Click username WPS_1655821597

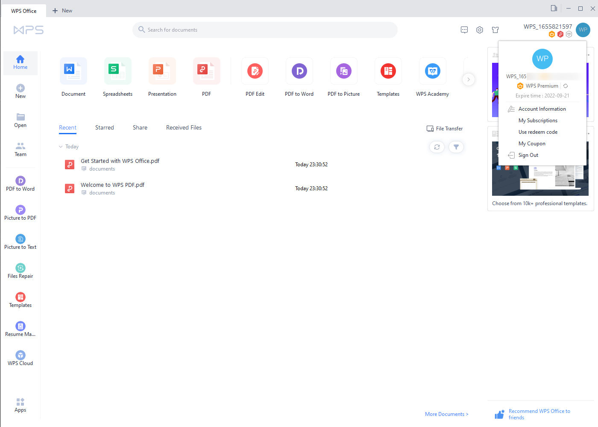coord(548,27)
